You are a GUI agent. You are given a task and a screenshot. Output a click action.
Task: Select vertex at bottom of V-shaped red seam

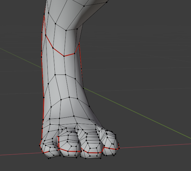pyautogui.click(x=64, y=56)
